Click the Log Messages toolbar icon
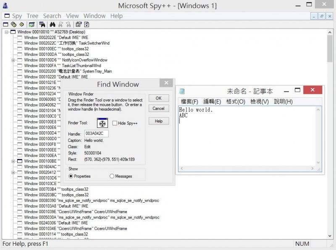The width and height of the screenshot is (336, 250). click(x=32, y=25)
